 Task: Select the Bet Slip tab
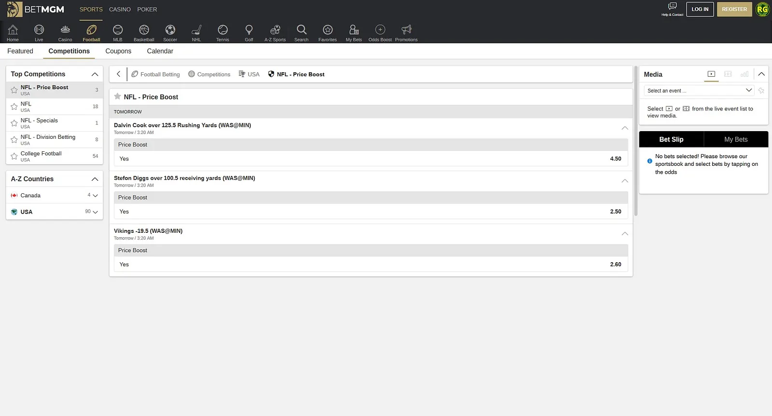(x=671, y=139)
